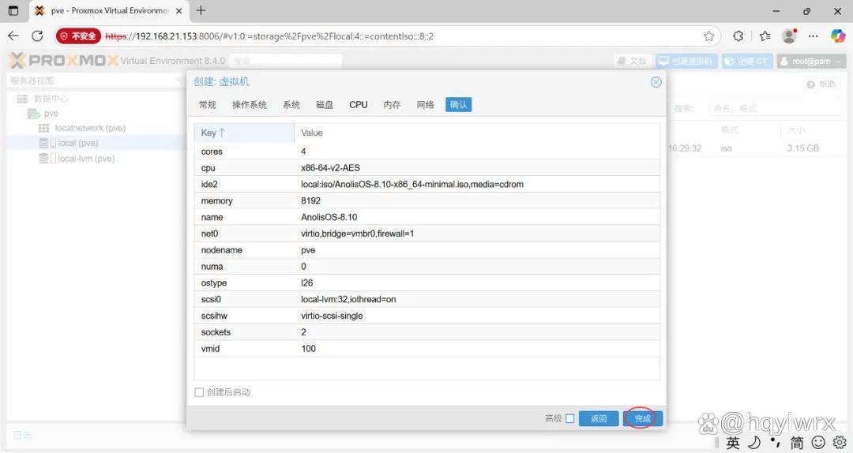This screenshot has height=453, width=853.
Task: Select the name AnolisOS-8.10 row
Action: [x=427, y=217]
